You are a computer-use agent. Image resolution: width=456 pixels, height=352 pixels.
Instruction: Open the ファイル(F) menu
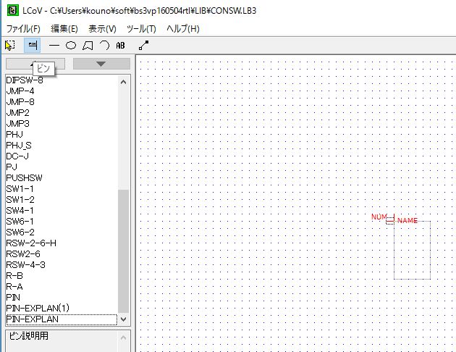(23, 29)
